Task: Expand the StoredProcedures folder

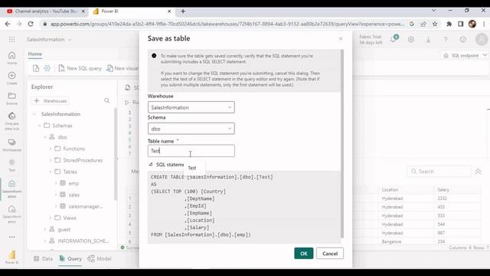Action: click(x=51, y=160)
